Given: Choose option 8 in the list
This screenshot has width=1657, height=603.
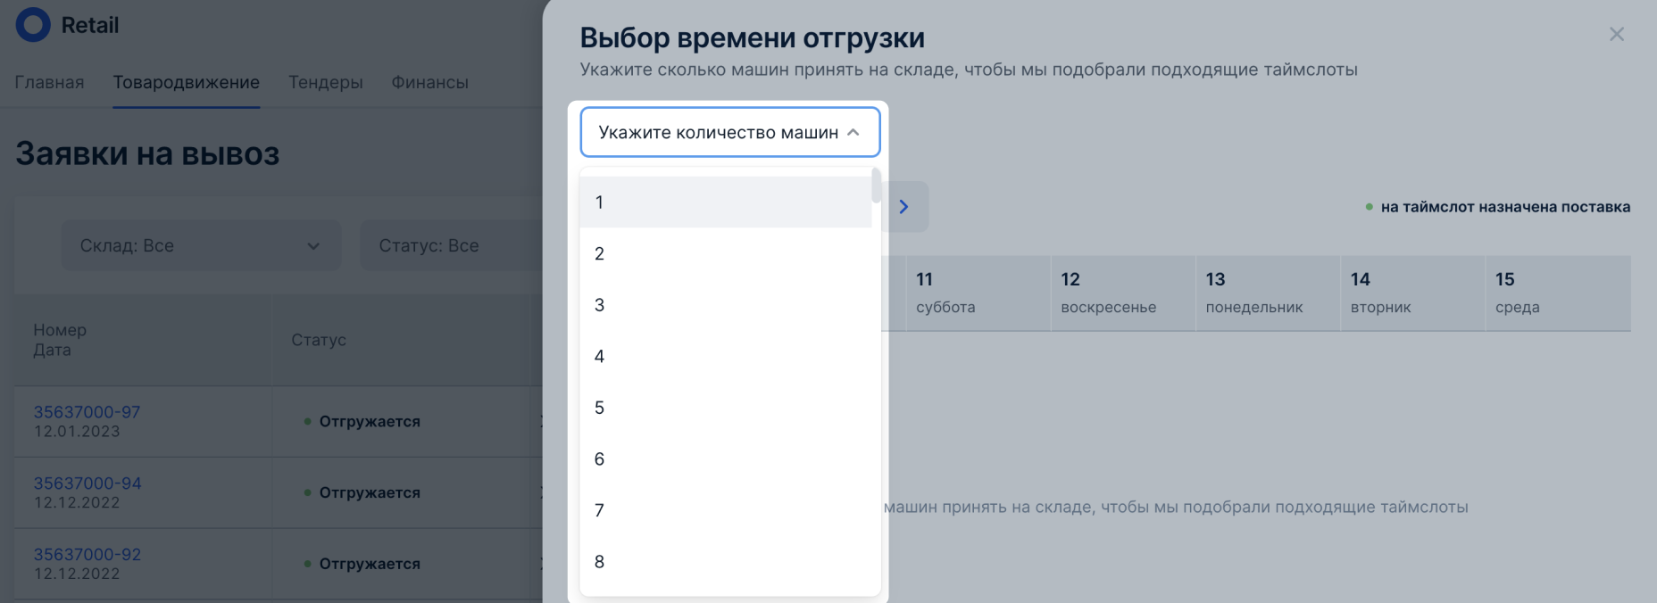Looking at the screenshot, I should (x=725, y=562).
